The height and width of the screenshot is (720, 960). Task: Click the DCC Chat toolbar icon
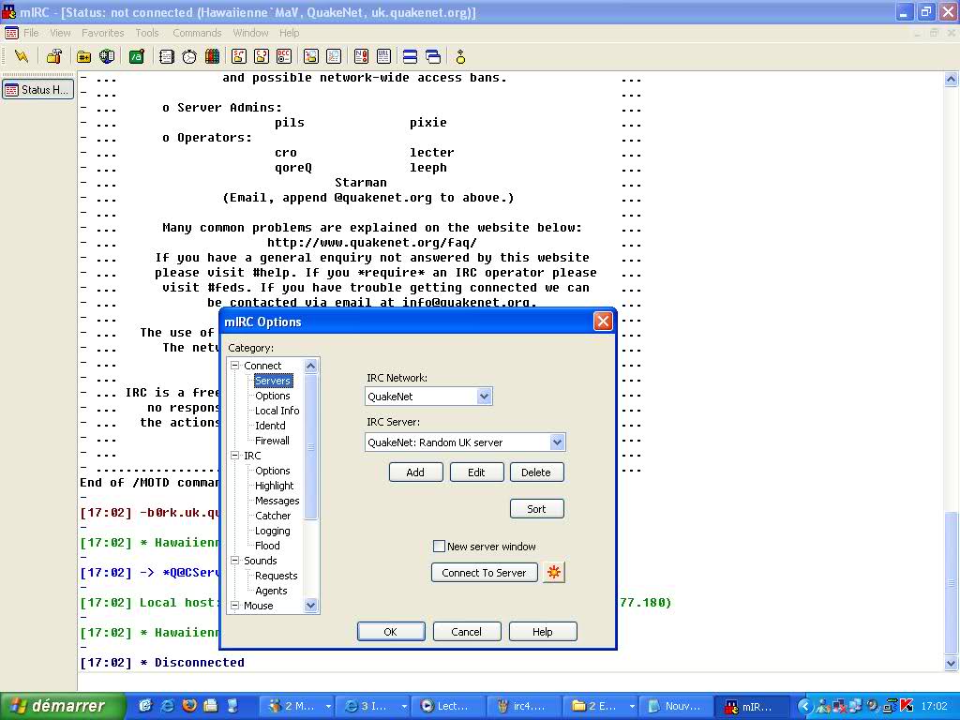(x=262, y=56)
